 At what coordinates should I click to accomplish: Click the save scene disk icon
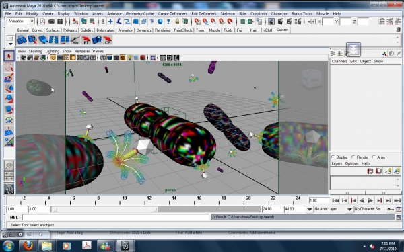pyautogui.click(x=60, y=22)
